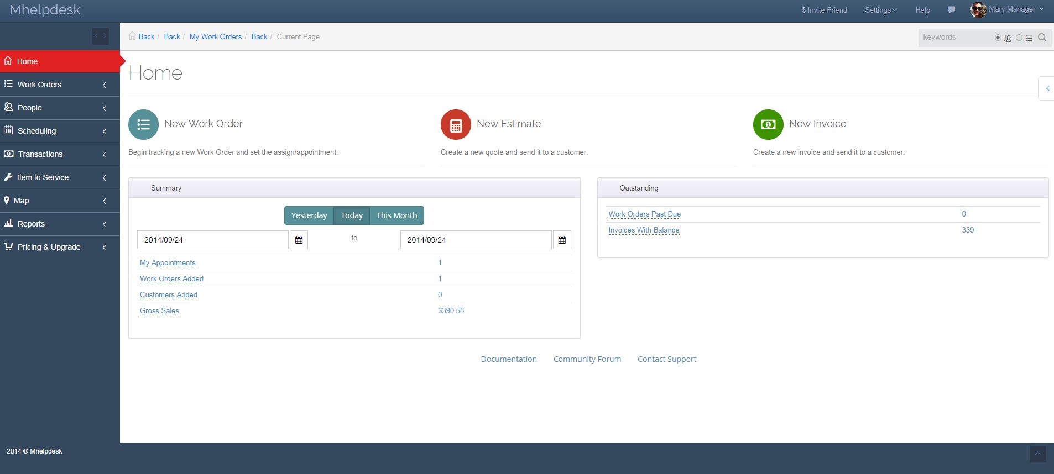Expand the People sidebar chevron
Screen dimensions: 1054x474
coord(105,108)
